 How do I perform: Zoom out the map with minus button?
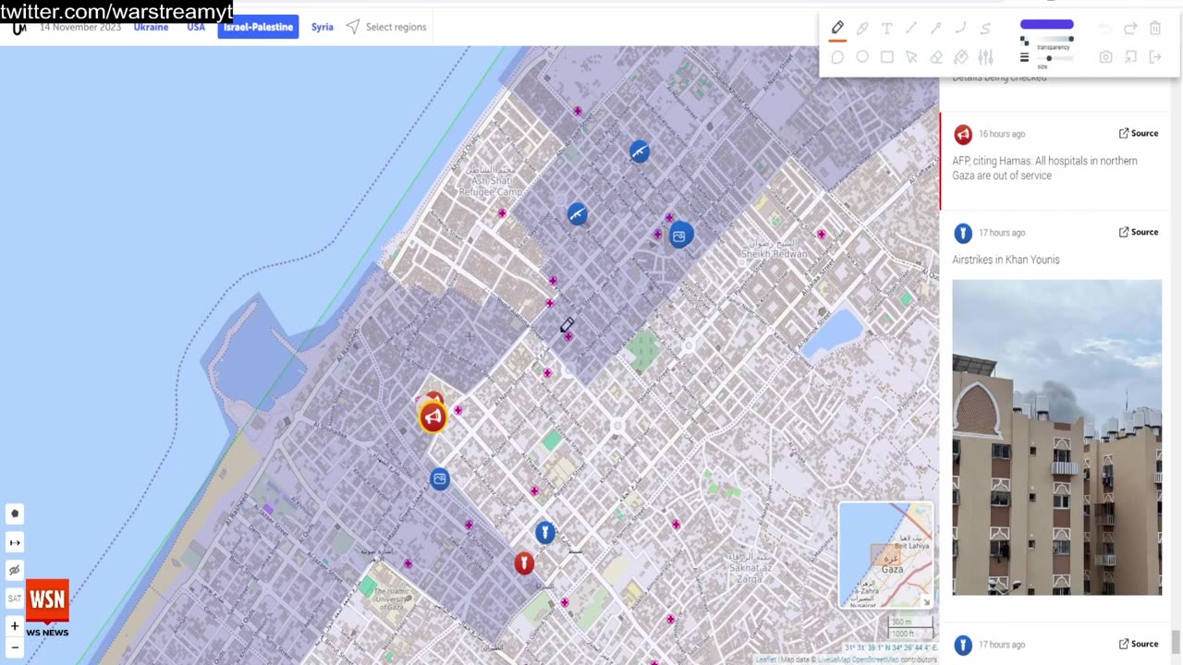tap(15, 647)
